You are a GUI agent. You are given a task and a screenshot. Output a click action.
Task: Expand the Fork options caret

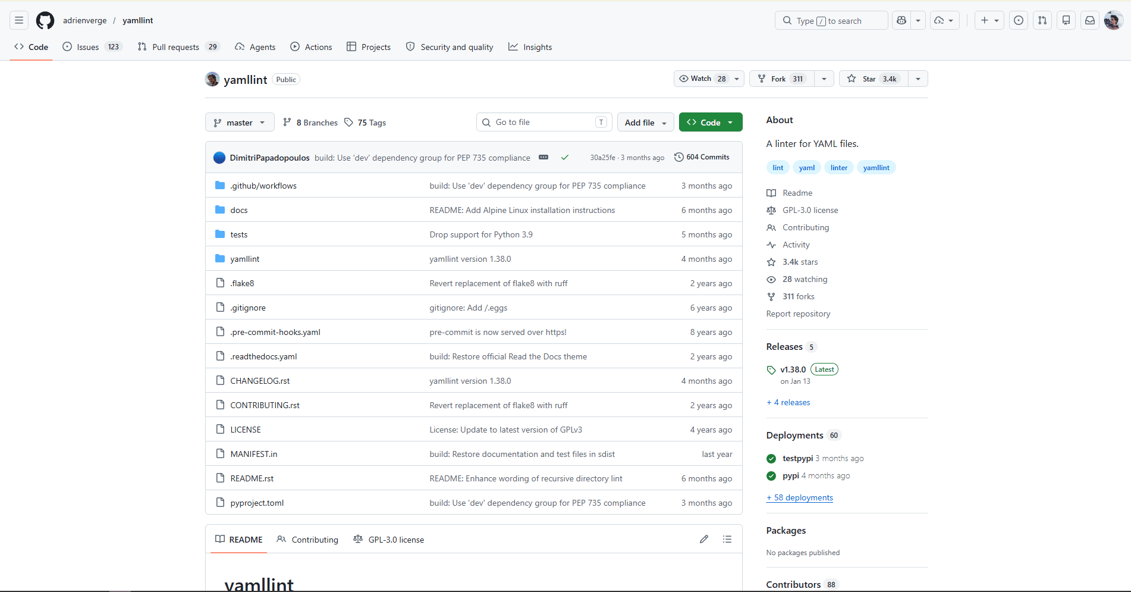pos(824,79)
